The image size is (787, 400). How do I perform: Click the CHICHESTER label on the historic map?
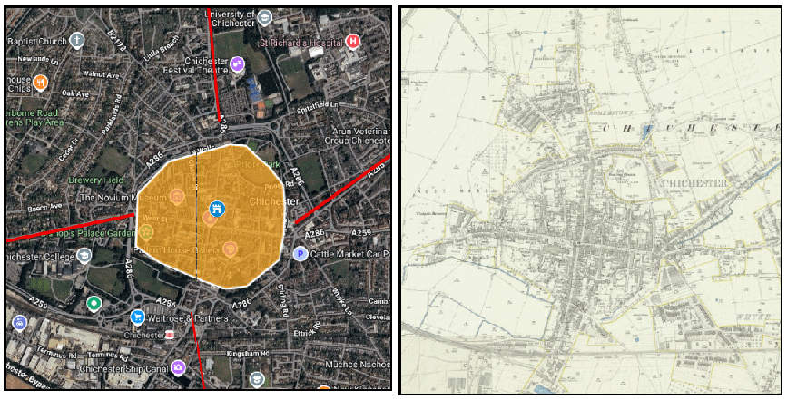694,183
